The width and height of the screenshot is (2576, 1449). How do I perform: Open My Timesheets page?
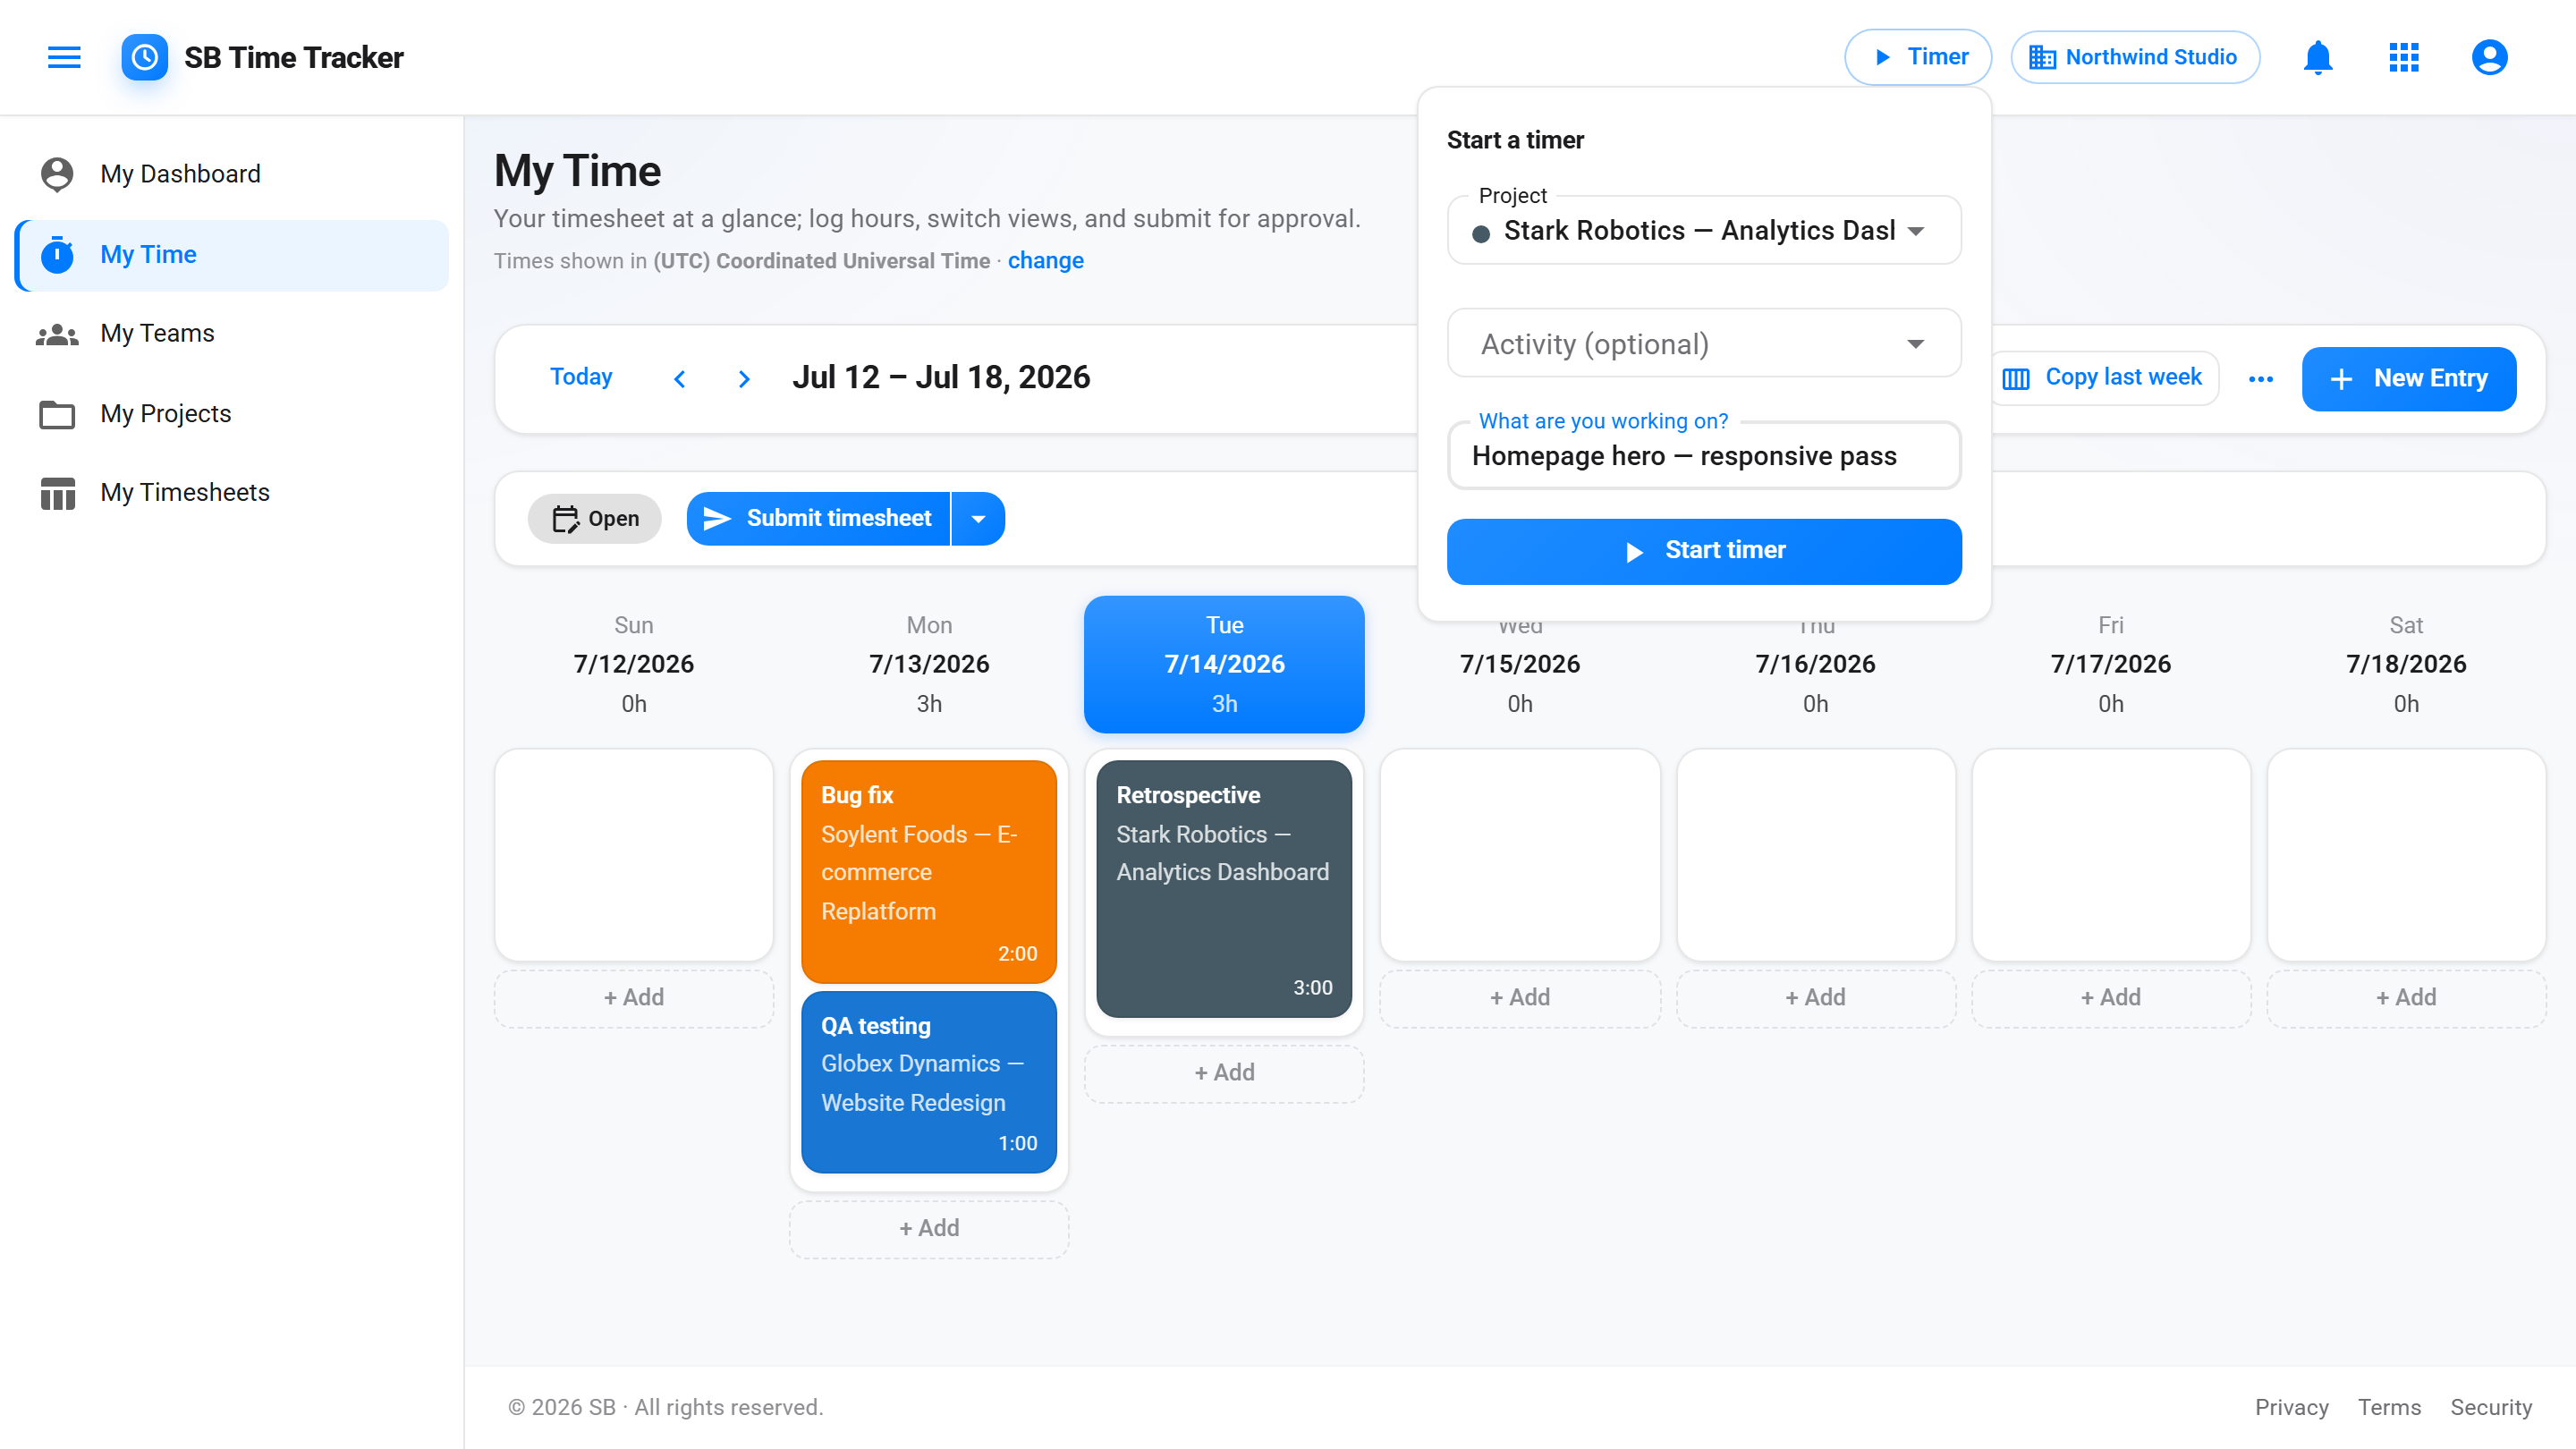click(232, 492)
